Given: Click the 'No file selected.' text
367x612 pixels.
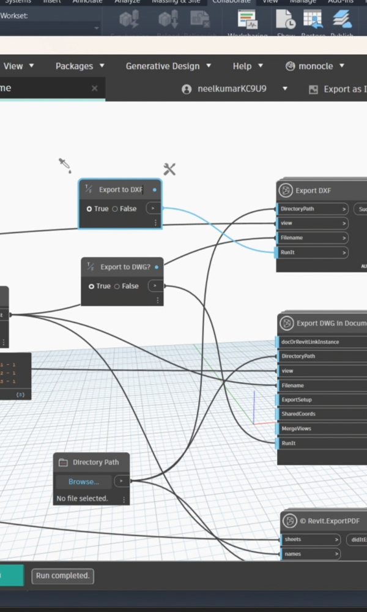Looking at the screenshot, I should click(83, 498).
